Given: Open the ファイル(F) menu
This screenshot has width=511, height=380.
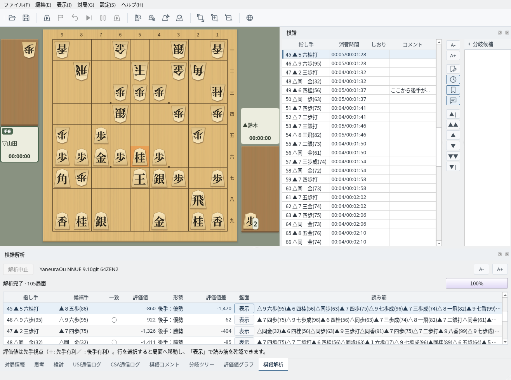Looking at the screenshot, I should [x=17, y=5].
